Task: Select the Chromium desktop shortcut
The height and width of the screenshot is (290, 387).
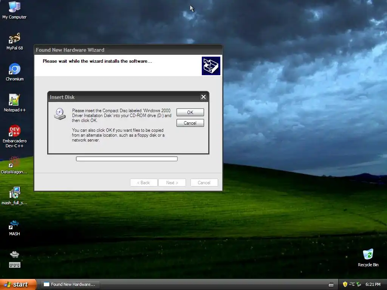Action: [15, 72]
